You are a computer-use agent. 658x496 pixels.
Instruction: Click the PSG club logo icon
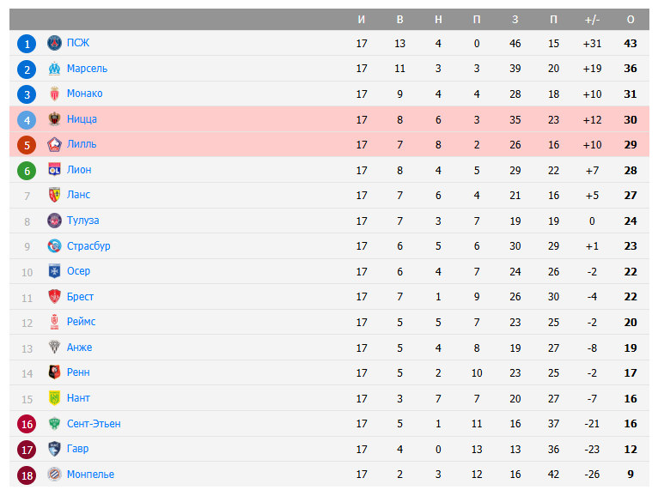(55, 43)
